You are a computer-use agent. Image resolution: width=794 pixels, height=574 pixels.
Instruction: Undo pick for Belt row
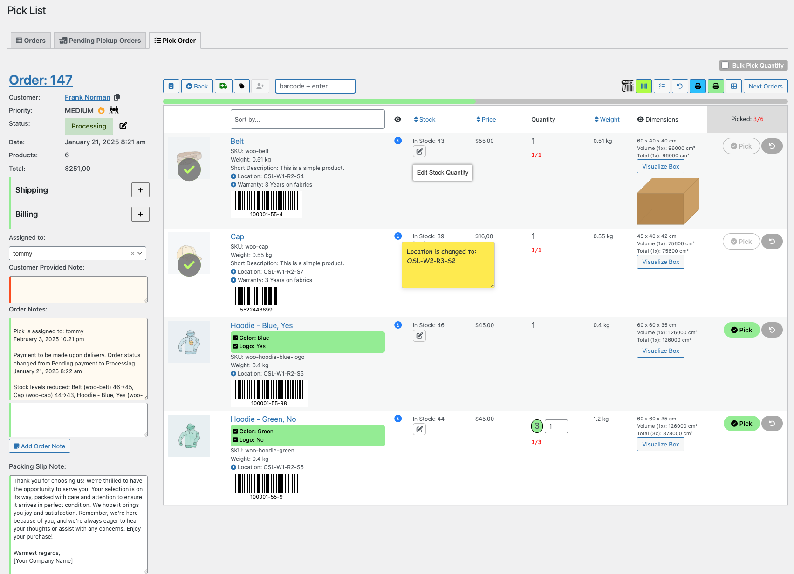coord(772,146)
